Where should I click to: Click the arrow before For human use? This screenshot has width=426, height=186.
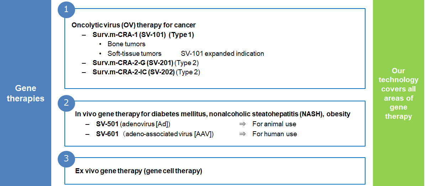tap(242, 134)
